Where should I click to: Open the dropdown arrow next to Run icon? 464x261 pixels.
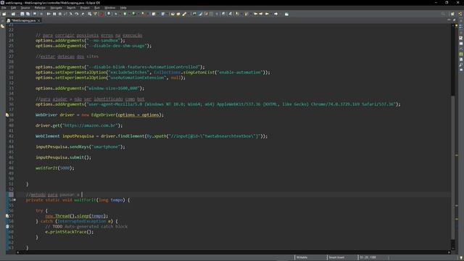click(129, 14)
